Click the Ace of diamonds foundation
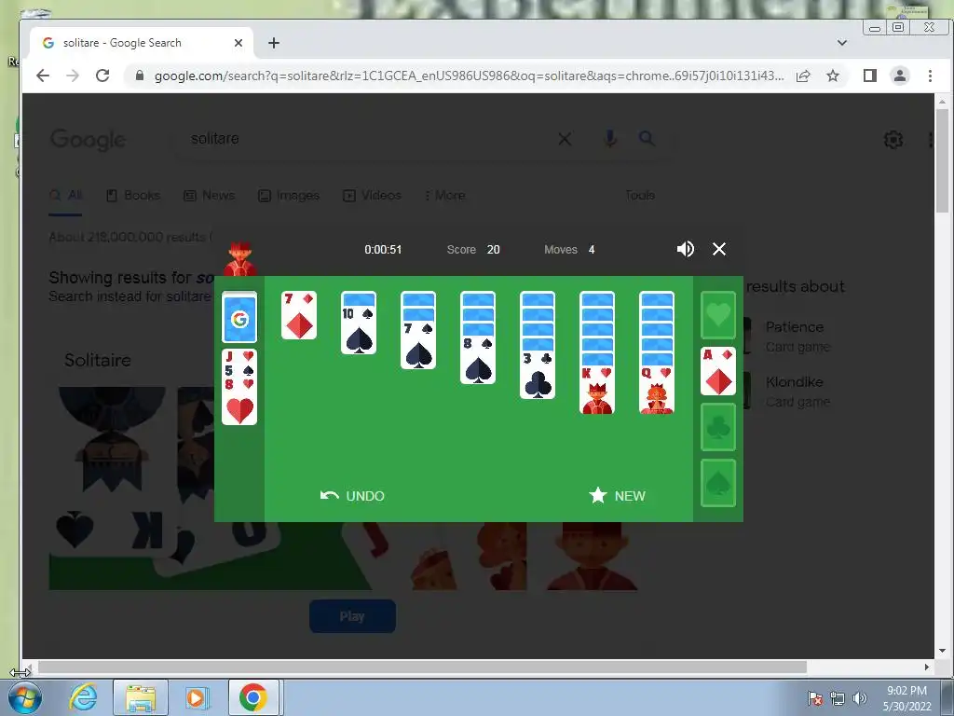954x716 pixels. coord(718,371)
